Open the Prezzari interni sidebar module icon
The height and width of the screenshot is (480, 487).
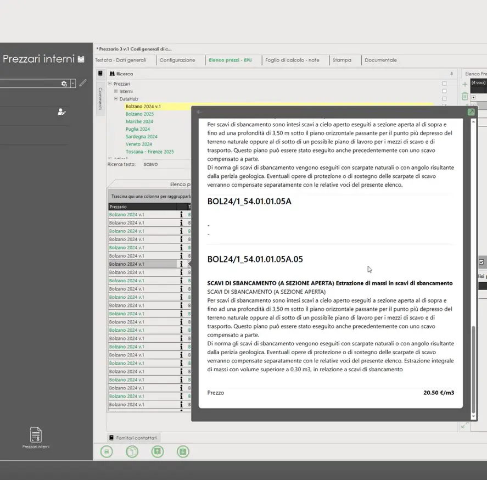tap(36, 435)
